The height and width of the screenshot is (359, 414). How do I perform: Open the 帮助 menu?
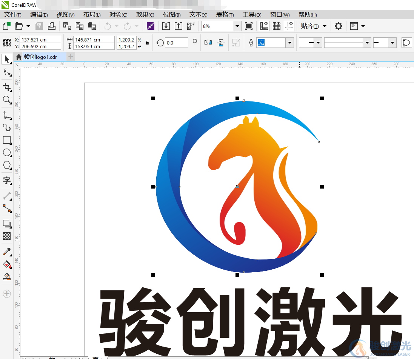click(308, 15)
